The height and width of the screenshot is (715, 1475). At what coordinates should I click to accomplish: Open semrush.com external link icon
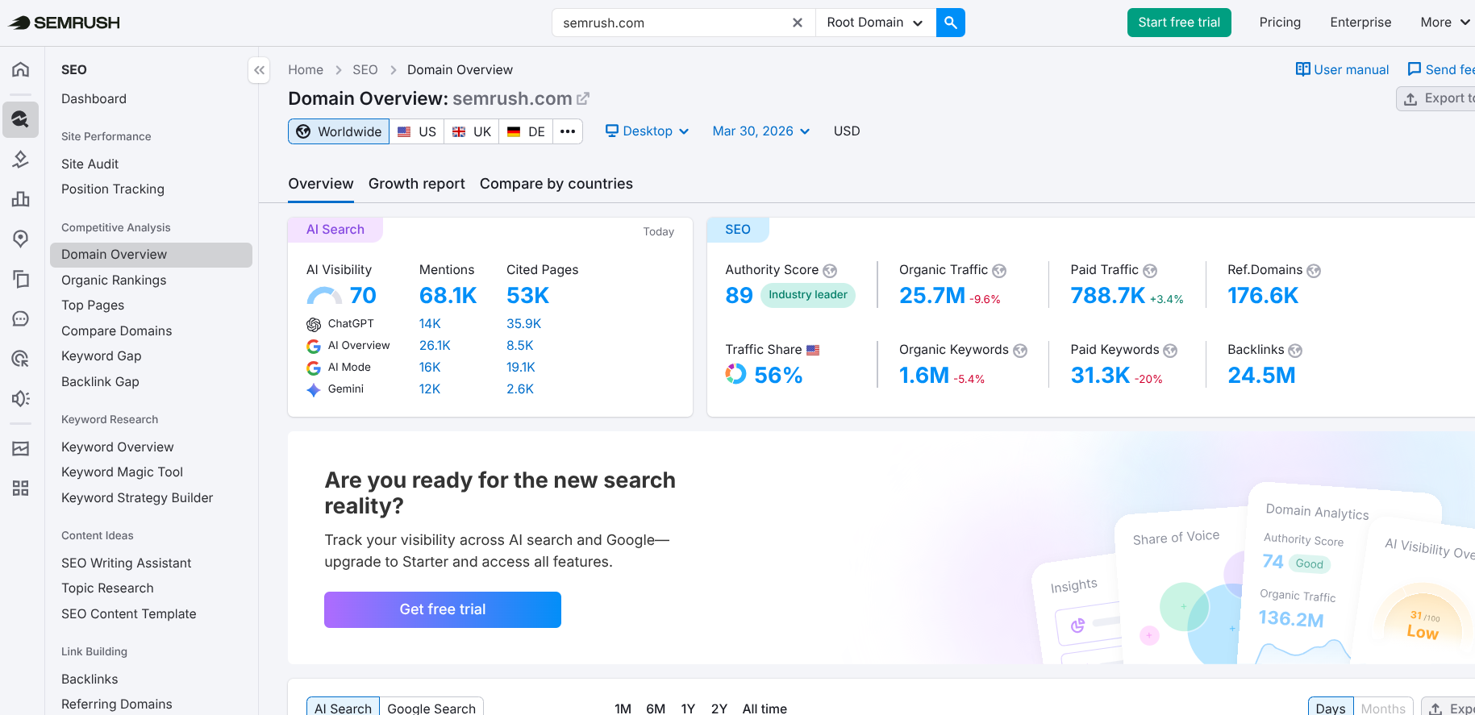pyautogui.click(x=583, y=98)
